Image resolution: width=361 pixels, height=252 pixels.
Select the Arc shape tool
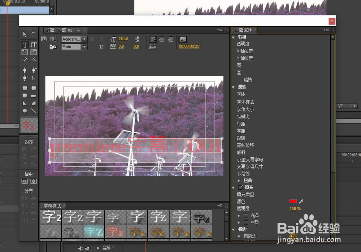pos(34,103)
